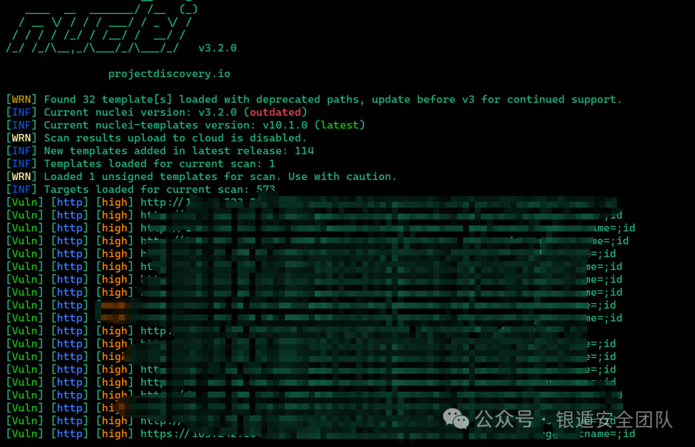The width and height of the screenshot is (695, 447).
Task: Click the [INF] tag before 'New templates added'
Action: point(21,151)
